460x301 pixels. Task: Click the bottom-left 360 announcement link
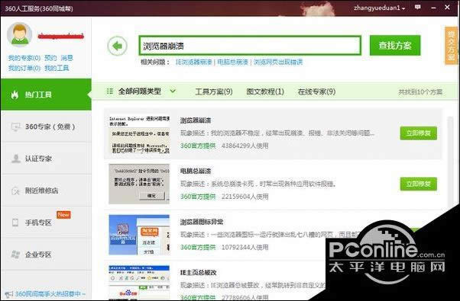click(x=50, y=293)
